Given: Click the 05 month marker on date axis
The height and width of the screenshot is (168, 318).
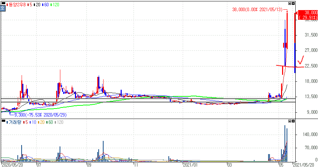Looking at the screenshot, I should point(281,165).
